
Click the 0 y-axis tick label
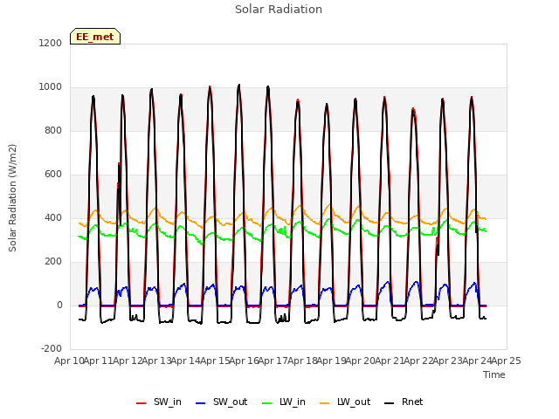[59, 305]
